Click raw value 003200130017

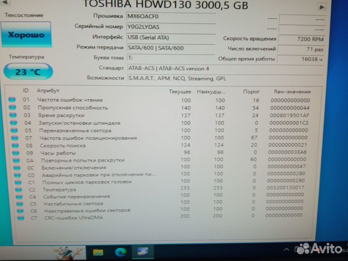tap(286, 188)
